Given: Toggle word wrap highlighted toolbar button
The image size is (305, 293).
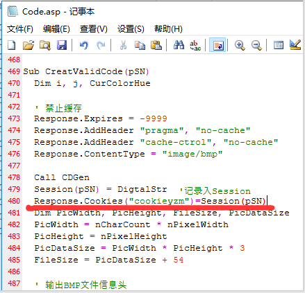Looking at the screenshot, I should click(x=217, y=45).
